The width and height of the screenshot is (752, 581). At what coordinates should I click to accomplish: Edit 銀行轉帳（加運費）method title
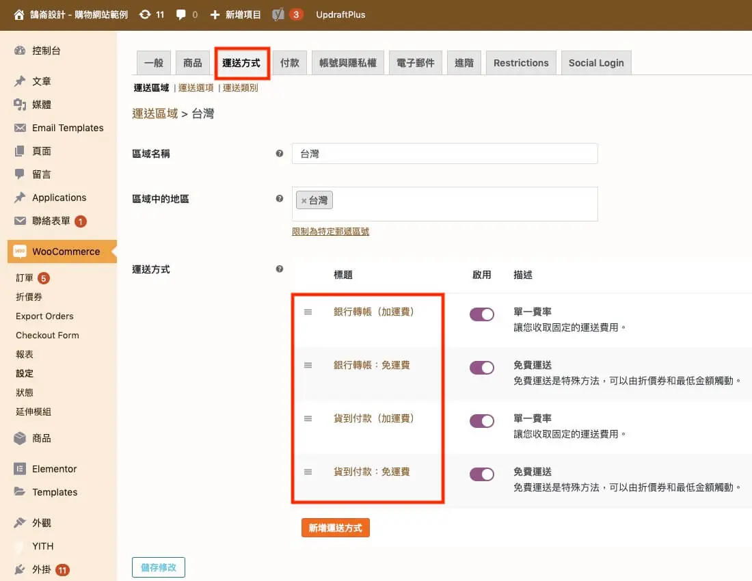tap(374, 312)
